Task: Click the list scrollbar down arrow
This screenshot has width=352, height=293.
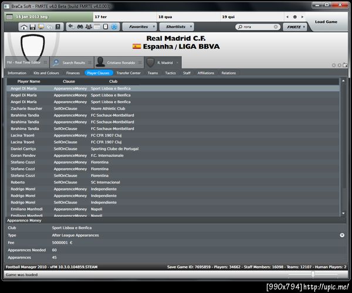Action: click(x=343, y=213)
